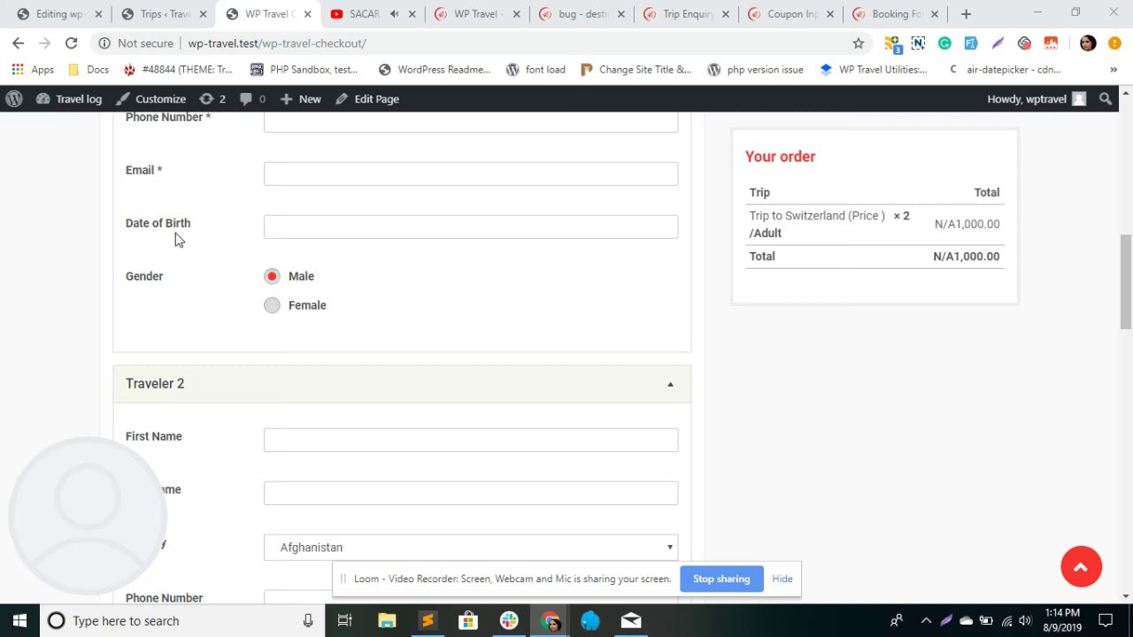Click the page vertical scrollbar thumb

tap(1126, 282)
